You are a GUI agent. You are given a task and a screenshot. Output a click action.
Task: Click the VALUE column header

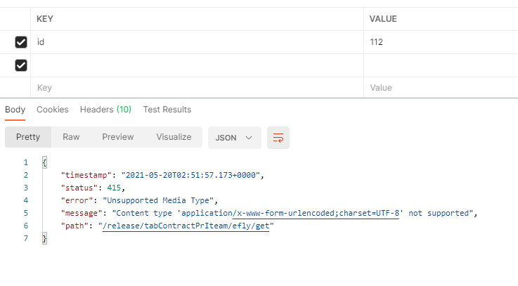[383, 19]
